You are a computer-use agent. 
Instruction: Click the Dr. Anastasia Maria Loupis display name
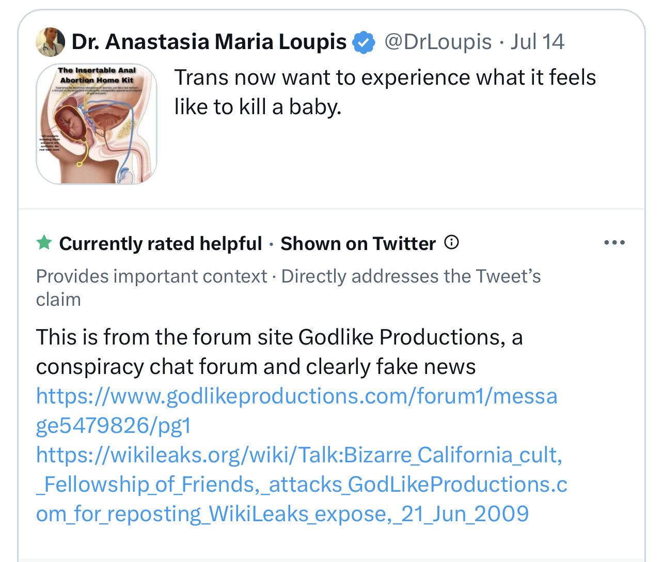209,42
